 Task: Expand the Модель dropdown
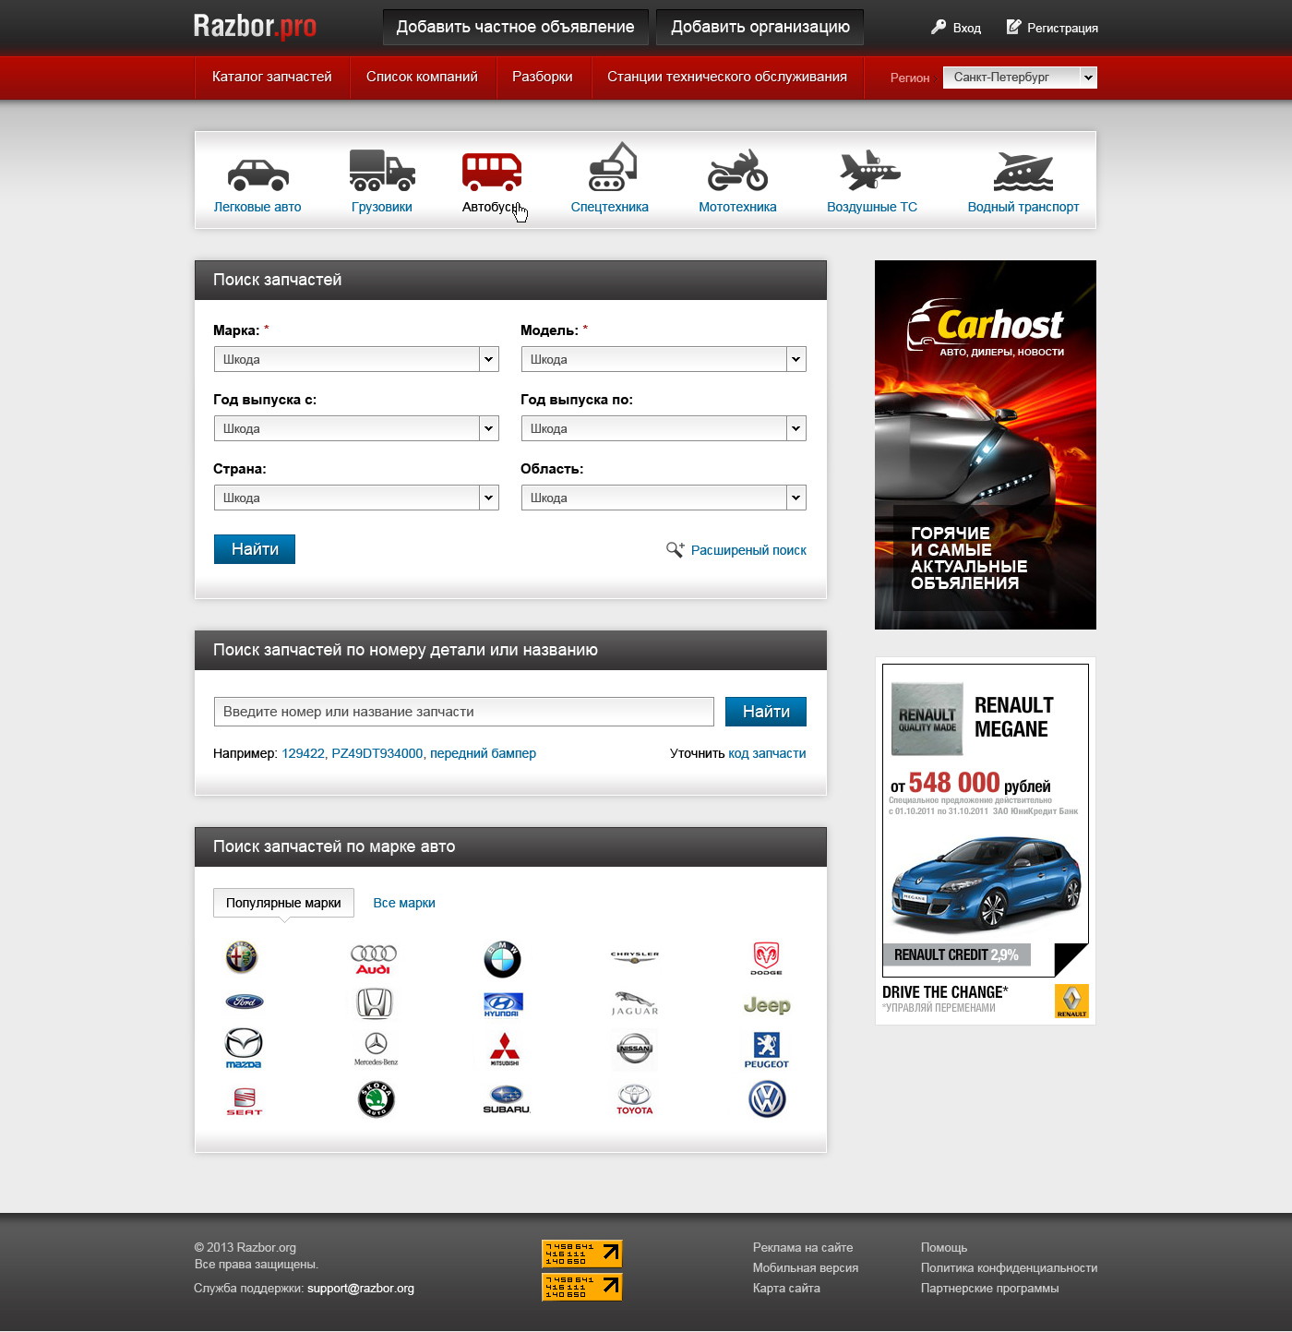[x=664, y=359]
